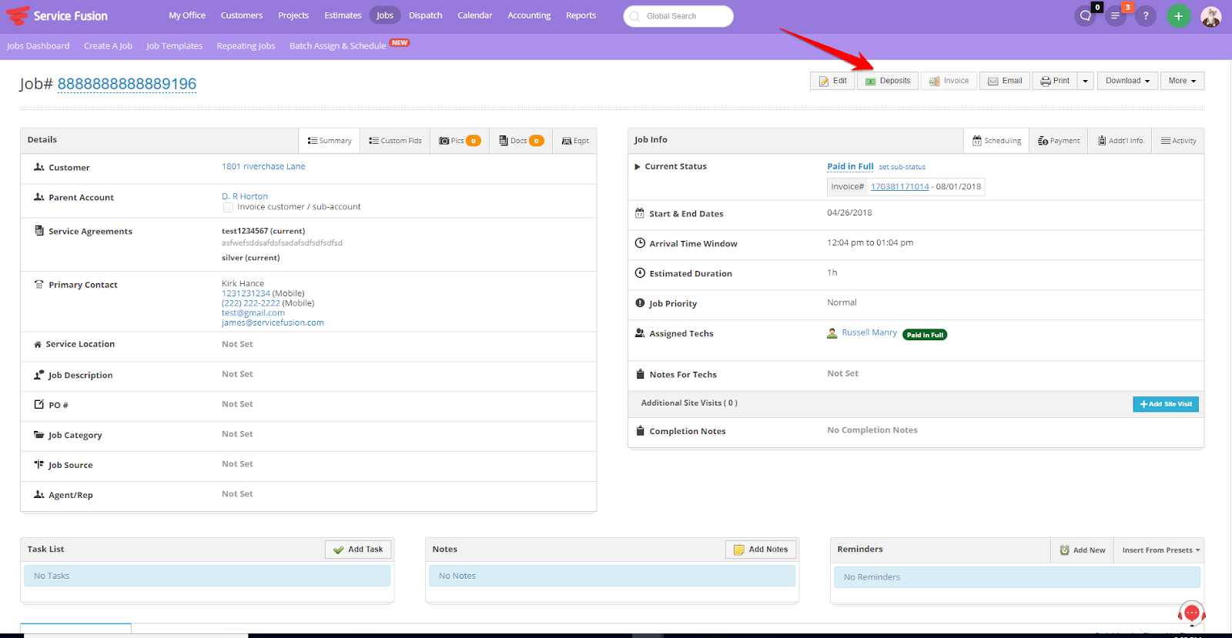Go to the Dispatch menu

(426, 15)
